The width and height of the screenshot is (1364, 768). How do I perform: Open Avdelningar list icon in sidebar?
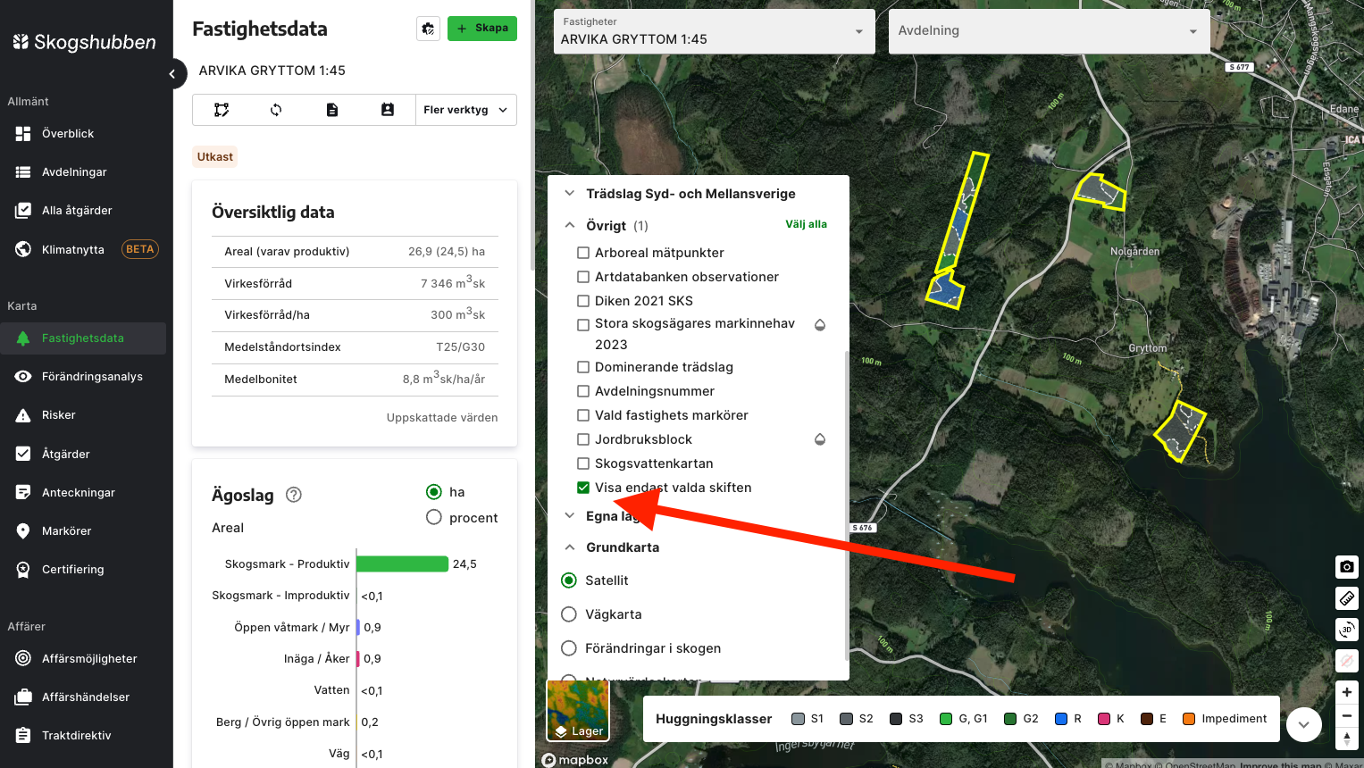click(23, 172)
